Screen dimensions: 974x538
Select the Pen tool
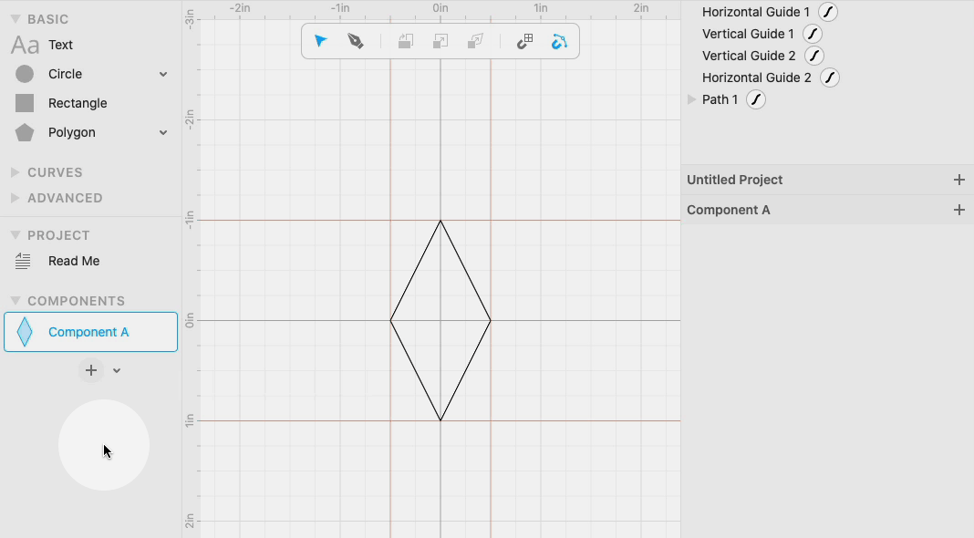pyautogui.click(x=356, y=41)
